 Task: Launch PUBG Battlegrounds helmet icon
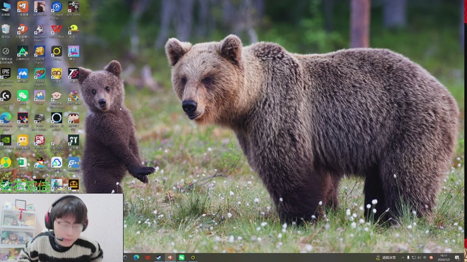[40, 121]
